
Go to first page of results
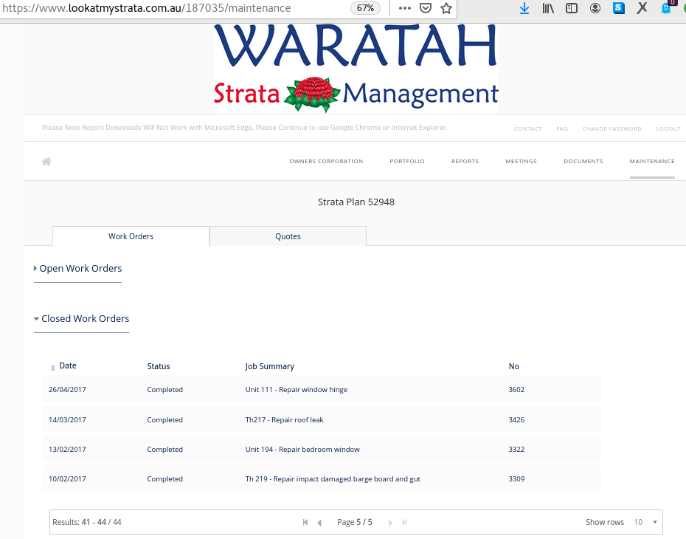click(305, 522)
